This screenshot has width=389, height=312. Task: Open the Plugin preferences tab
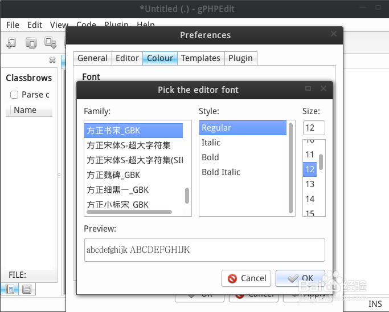241,58
